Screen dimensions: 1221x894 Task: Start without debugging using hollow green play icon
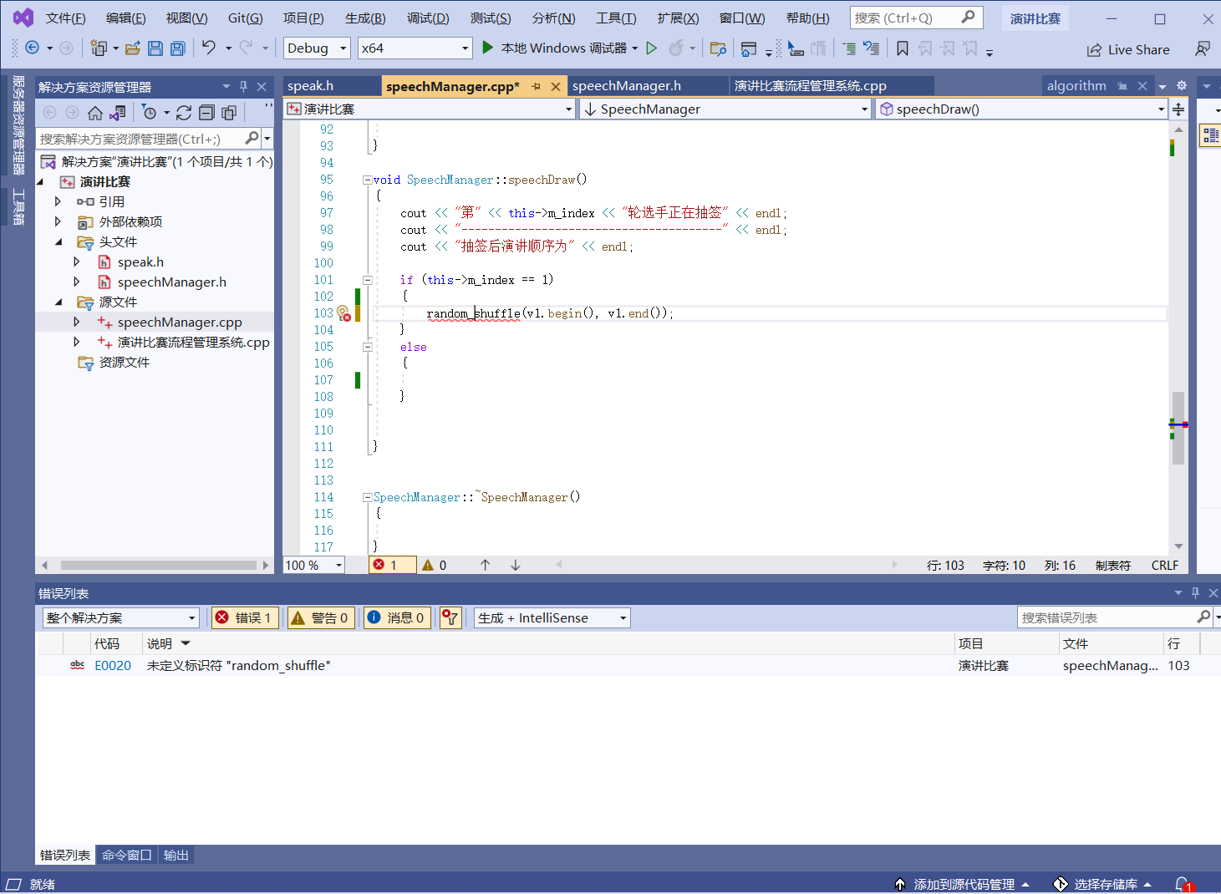[x=652, y=48]
